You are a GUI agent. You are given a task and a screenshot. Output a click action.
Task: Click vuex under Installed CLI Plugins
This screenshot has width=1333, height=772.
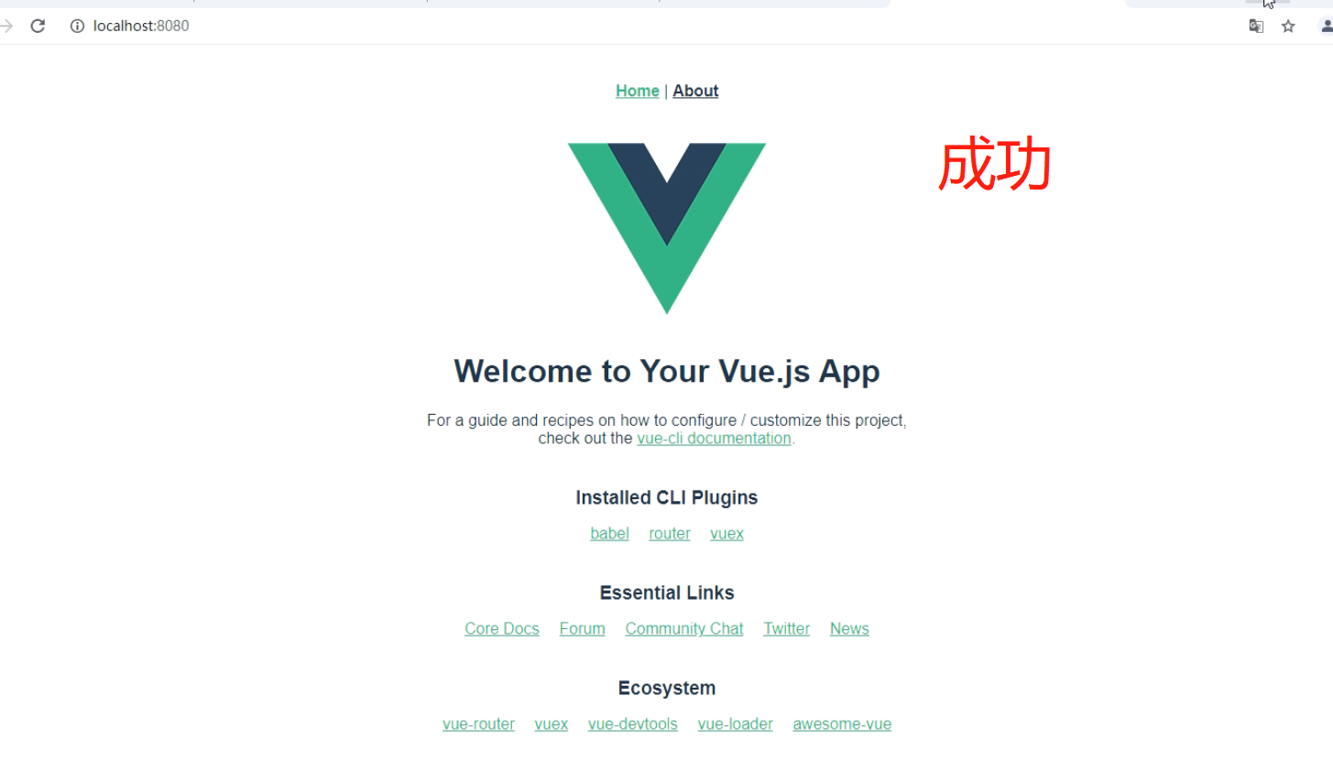pos(727,533)
